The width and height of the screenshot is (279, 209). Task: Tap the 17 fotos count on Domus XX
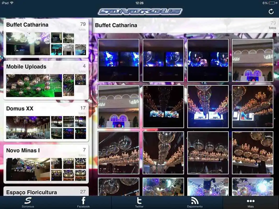click(x=83, y=110)
